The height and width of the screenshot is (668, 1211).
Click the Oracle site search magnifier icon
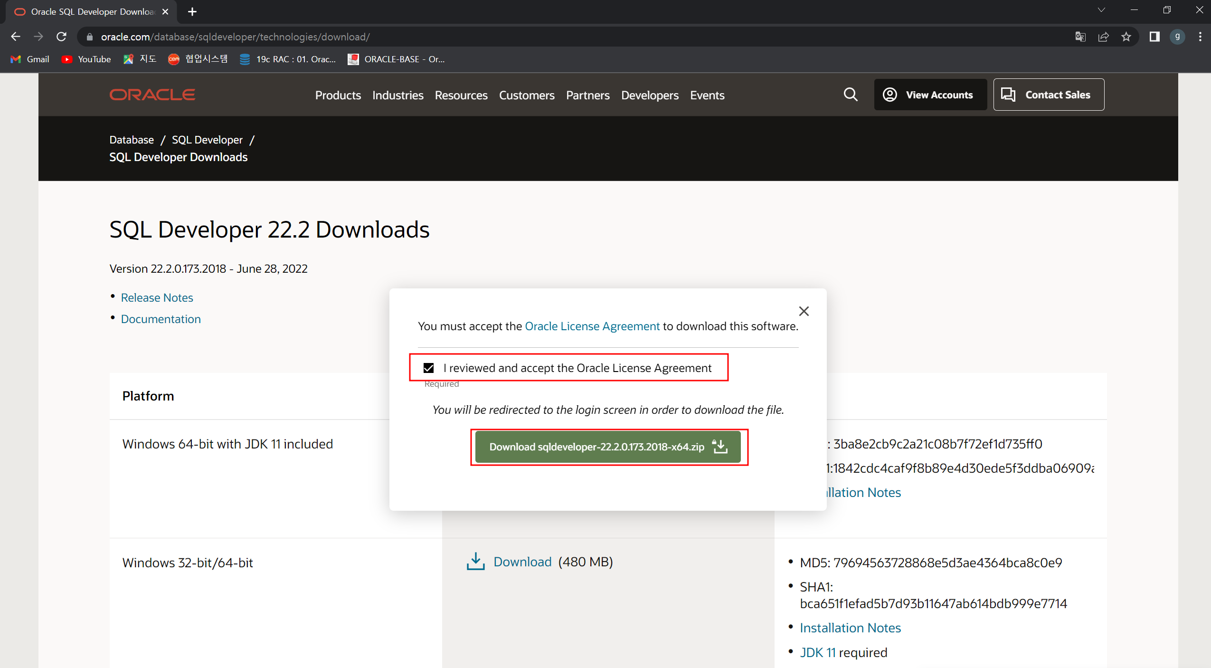tap(850, 95)
